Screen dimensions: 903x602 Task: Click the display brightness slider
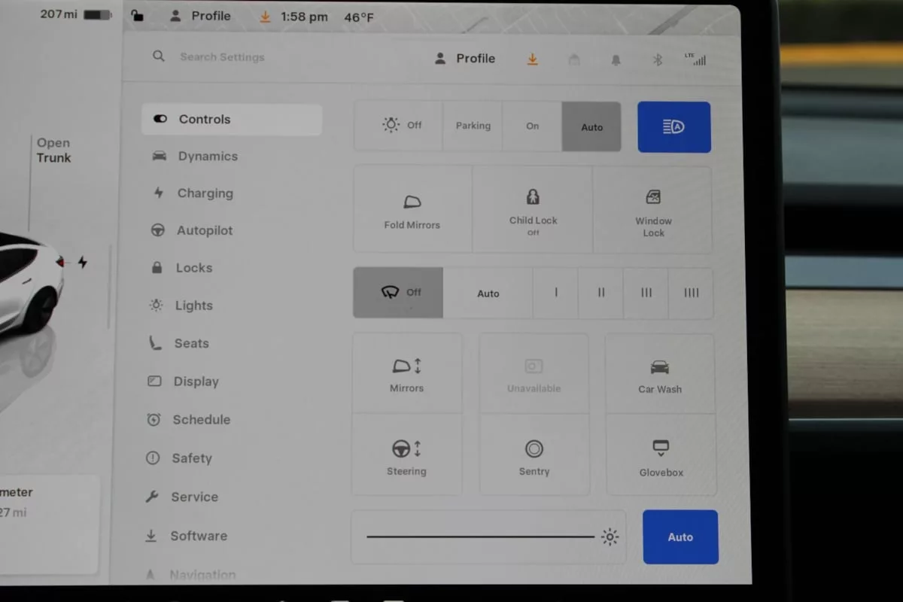(480, 537)
